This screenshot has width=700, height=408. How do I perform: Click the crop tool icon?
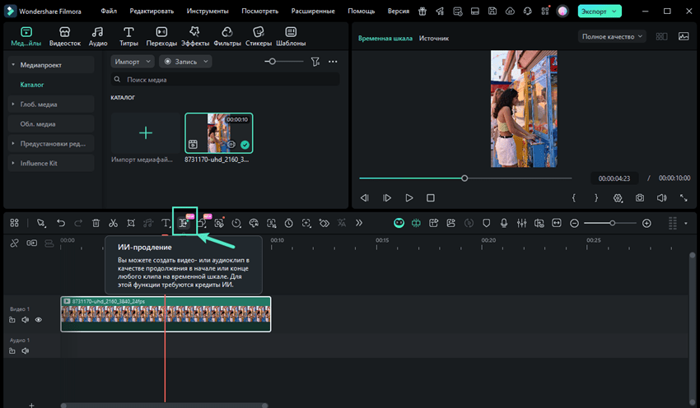[131, 223]
